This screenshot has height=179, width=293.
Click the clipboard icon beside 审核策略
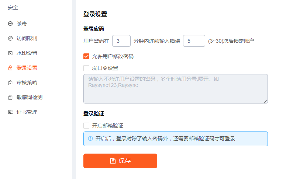pos(10,83)
